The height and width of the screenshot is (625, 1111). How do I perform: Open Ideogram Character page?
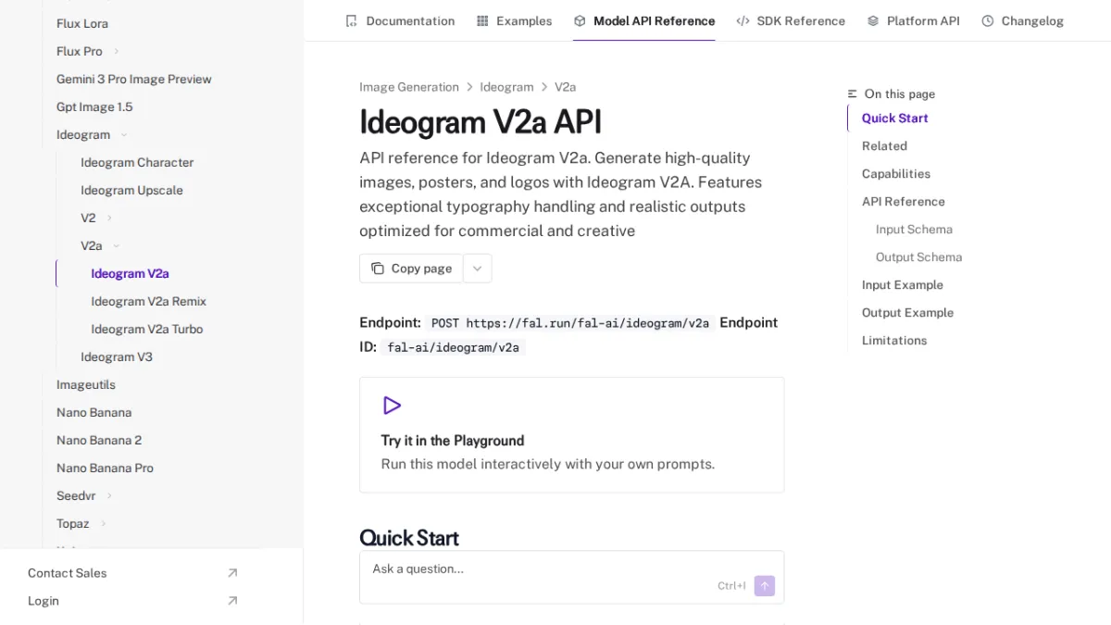point(137,163)
